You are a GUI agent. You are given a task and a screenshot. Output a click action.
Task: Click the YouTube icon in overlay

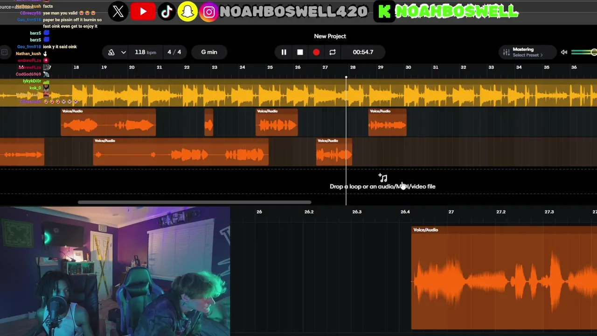[143, 12]
